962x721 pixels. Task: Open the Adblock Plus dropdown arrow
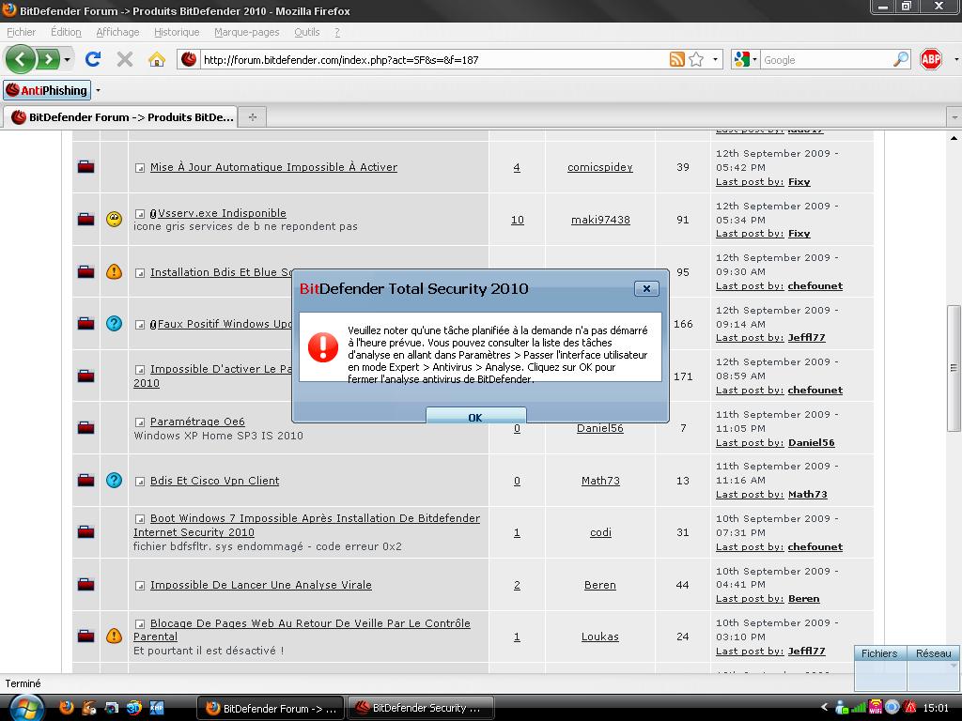pyautogui.click(x=955, y=60)
